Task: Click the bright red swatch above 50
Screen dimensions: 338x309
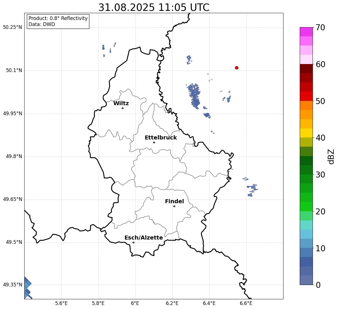Action: (306, 96)
